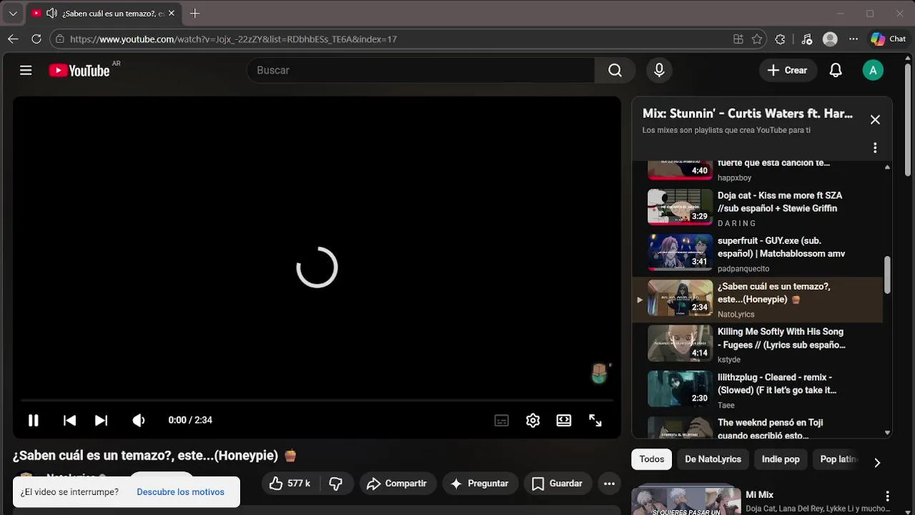Open the Copilot Chat button
This screenshot has width=915, height=515.
point(888,39)
